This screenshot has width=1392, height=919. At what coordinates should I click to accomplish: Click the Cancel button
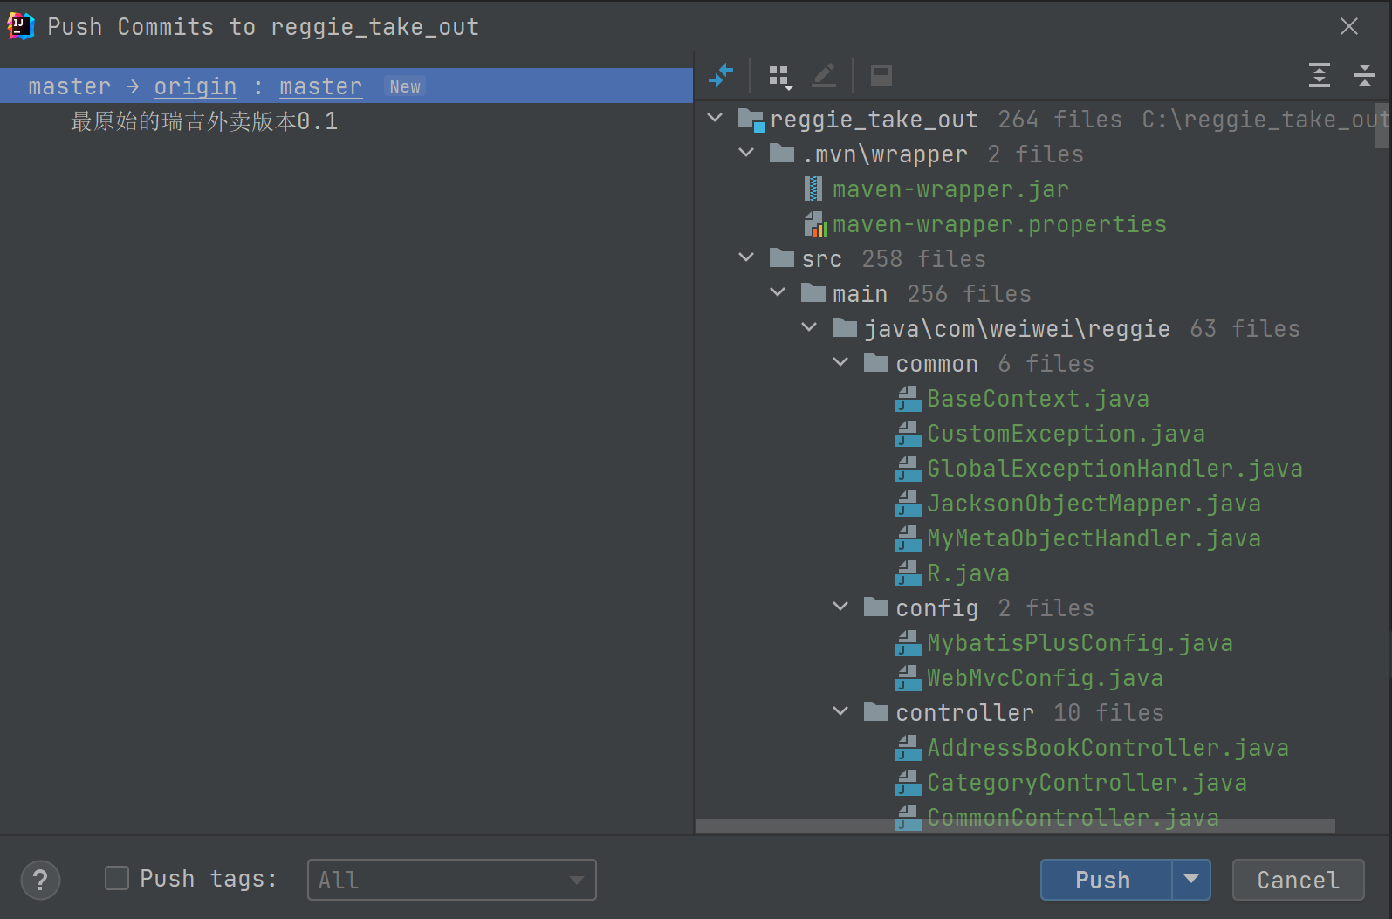click(x=1299, y=880)
